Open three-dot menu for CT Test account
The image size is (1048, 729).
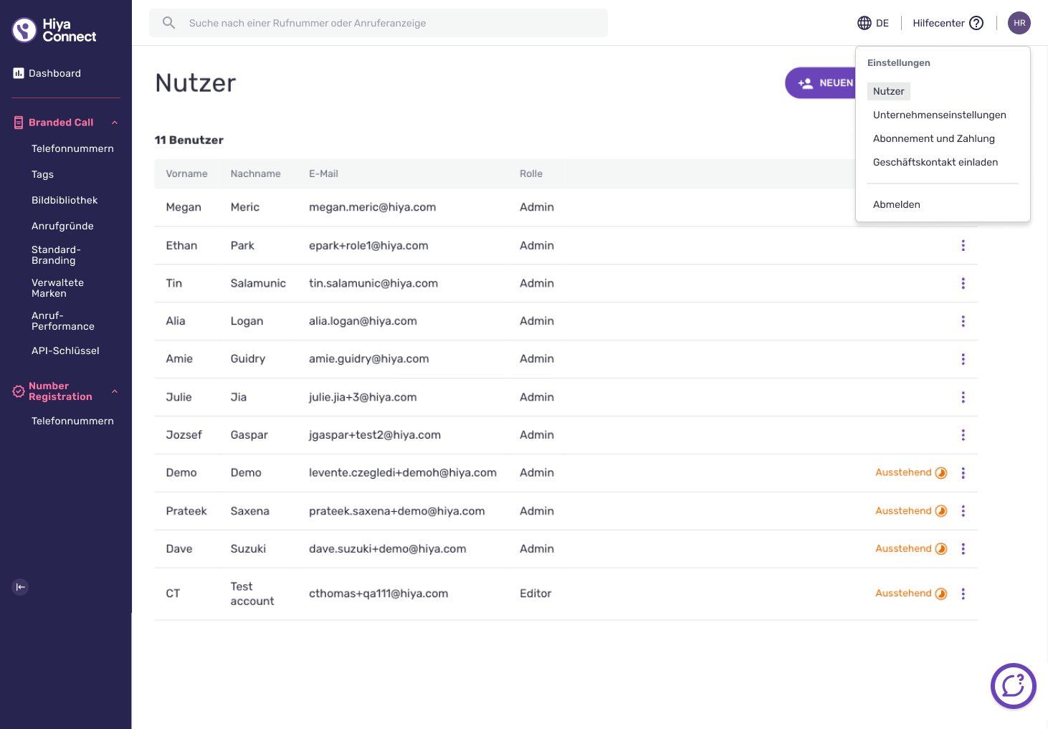click(x=963, y=594)
